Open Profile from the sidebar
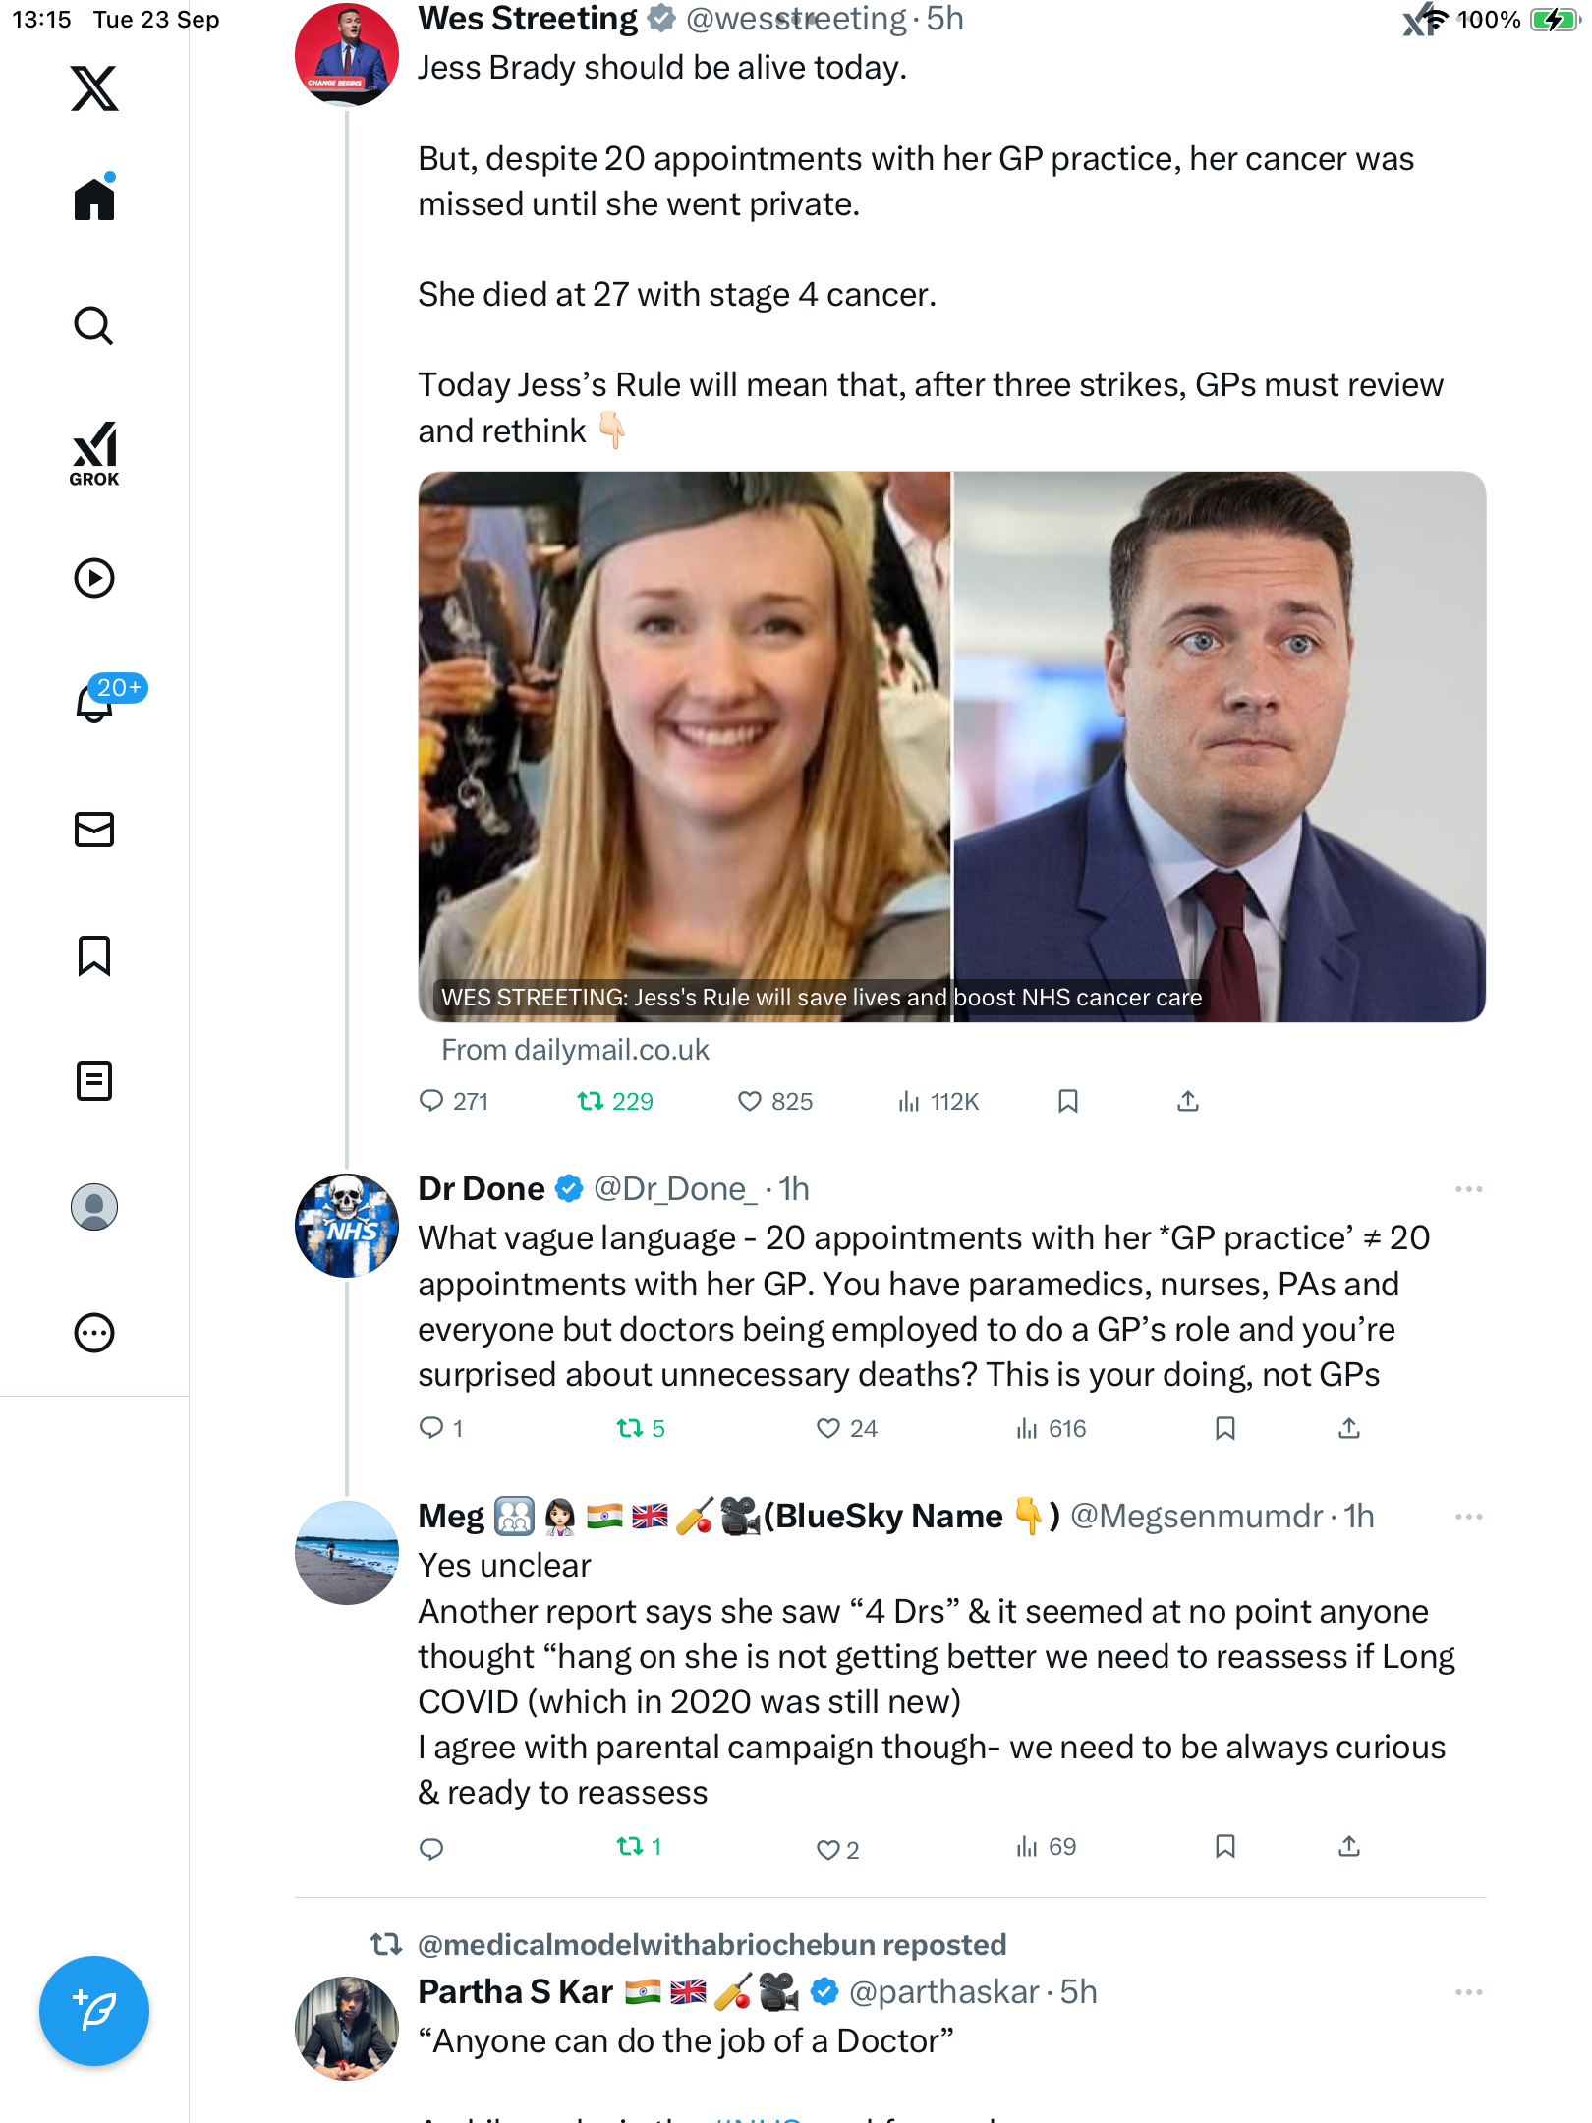The image size is (1592, 2123). [94, 1207]
